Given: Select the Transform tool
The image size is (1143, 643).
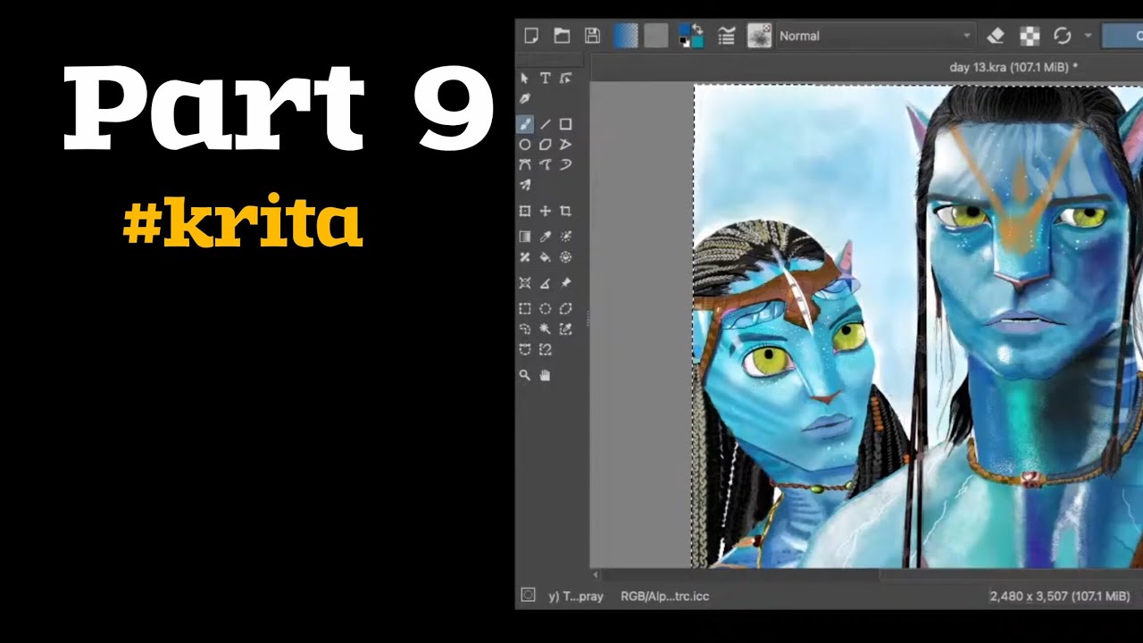Looking at the screenshot, I should point(525,211).
